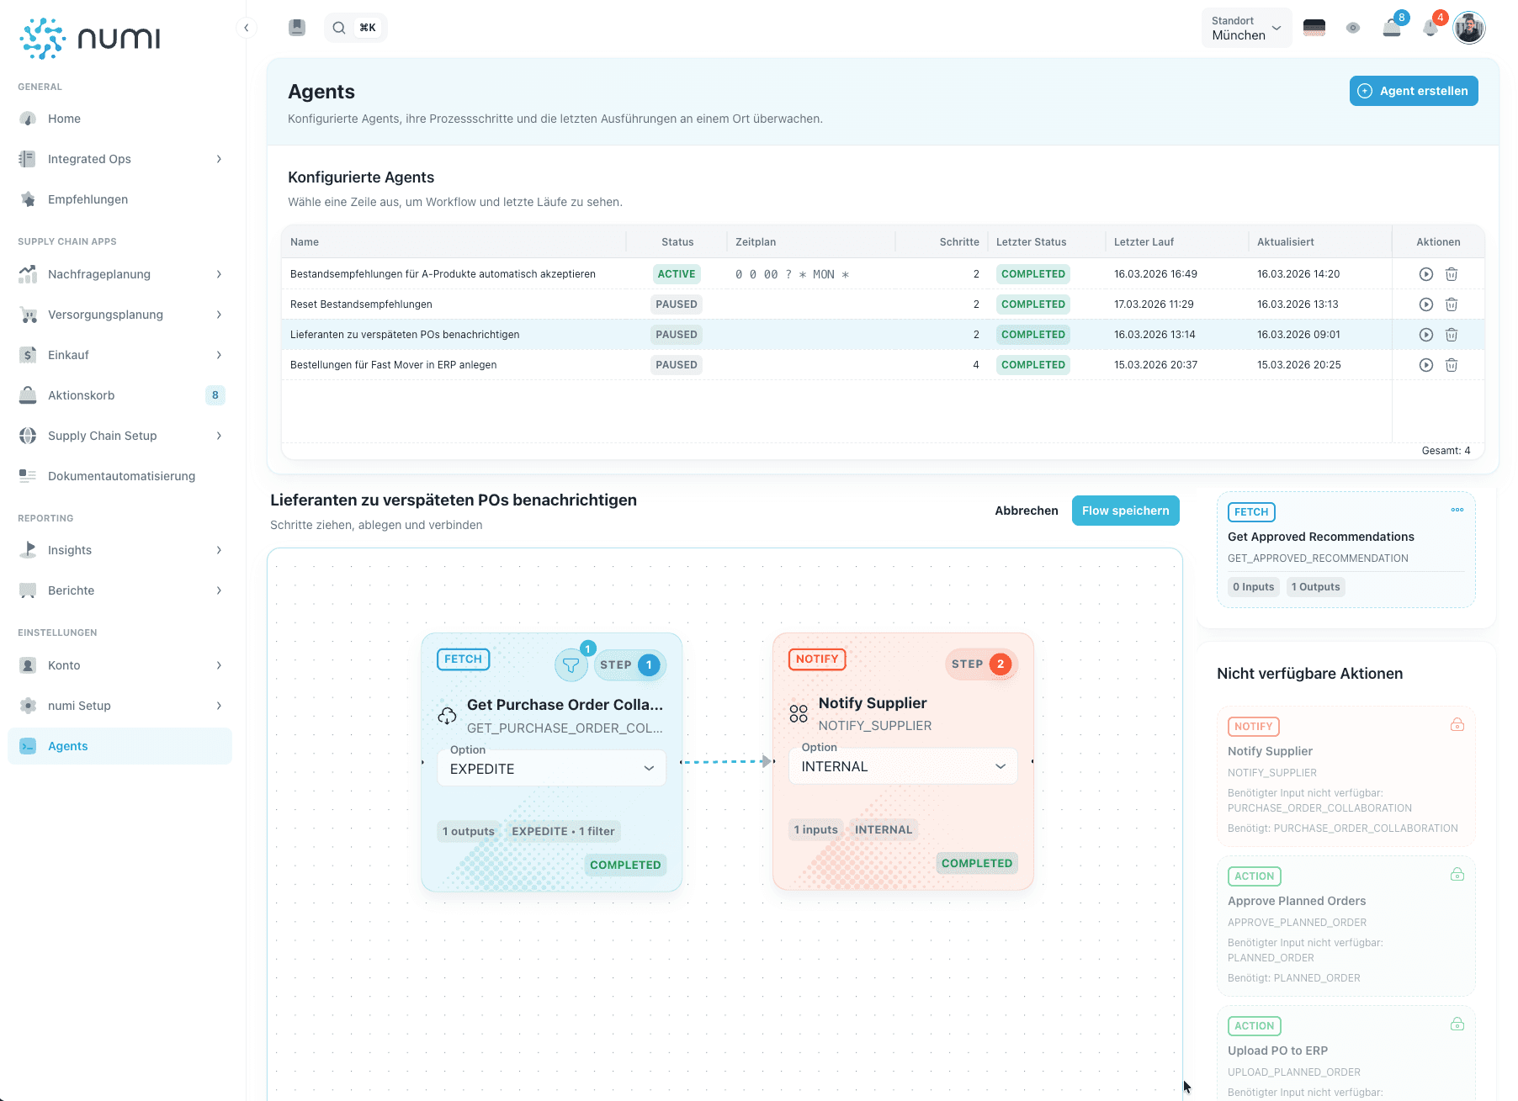Screen dimensions: 1518x1101
Task: Expand Nachfrageplanung in the sidebar
Action: (x=121, y=274)
